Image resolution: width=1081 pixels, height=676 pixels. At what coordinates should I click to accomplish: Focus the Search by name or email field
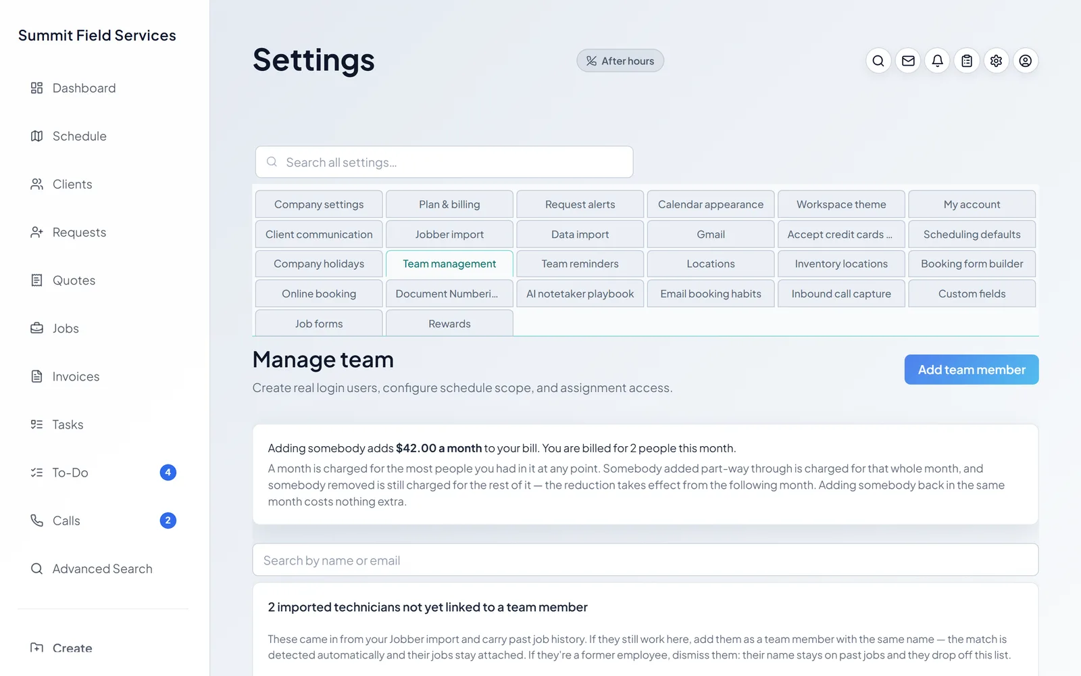point(645,560)
